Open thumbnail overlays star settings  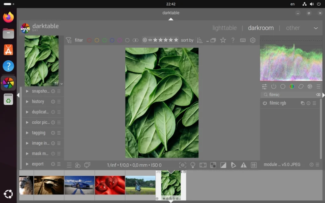pyautogui.click(x=223, y=40)
